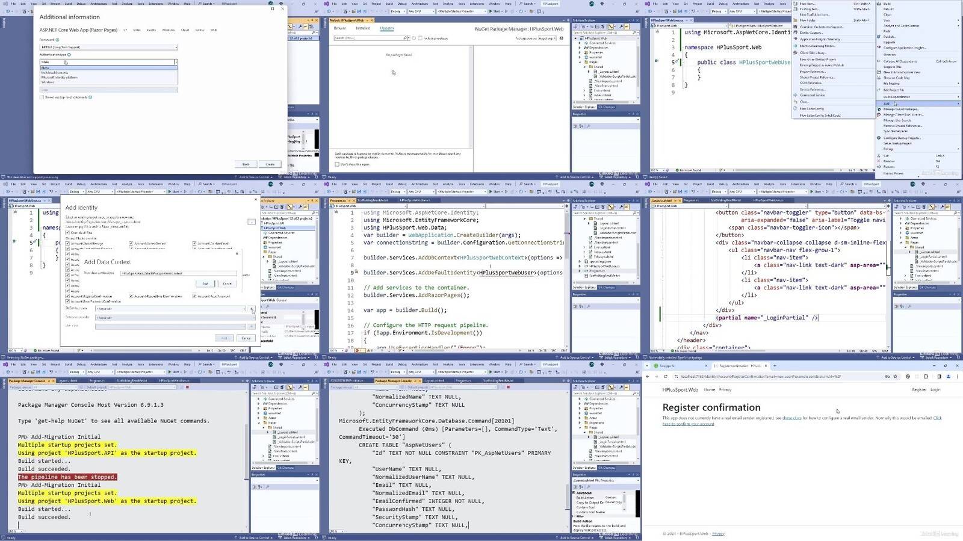Click the browser back arrow icon
Screen dimensions: 963x541
coord(648,377)
